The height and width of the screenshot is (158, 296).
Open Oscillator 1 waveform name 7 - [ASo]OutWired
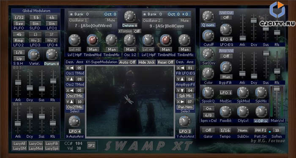[93, 26]
